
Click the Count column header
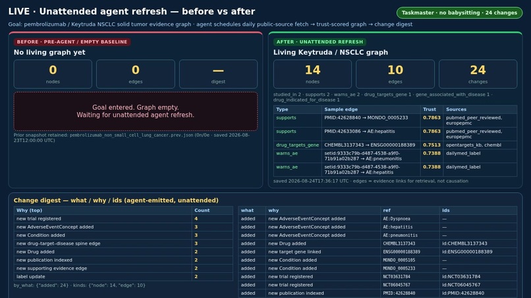(x=212, y=211)
